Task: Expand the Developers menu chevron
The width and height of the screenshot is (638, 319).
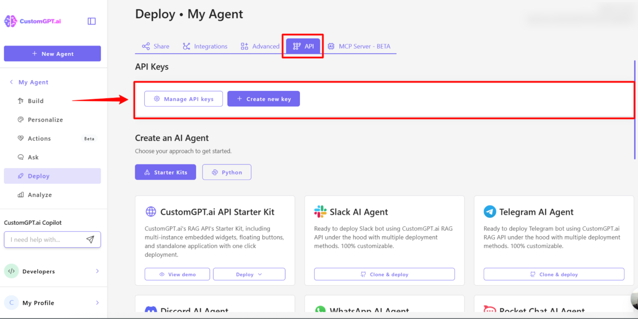Action: (97, 271)
